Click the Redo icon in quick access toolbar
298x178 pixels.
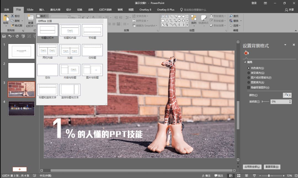click(x=17, y=36)
